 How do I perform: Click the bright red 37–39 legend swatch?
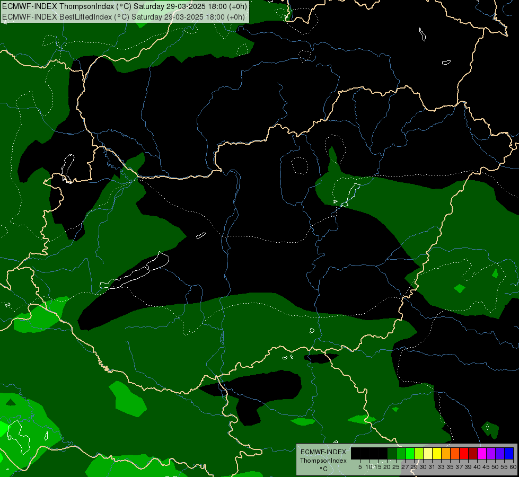point(464,453)
